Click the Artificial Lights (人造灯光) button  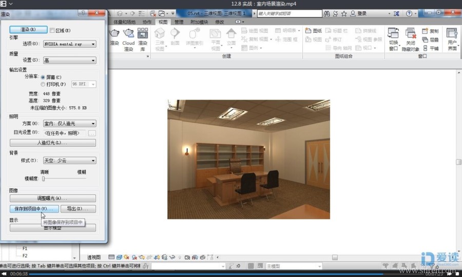(53, 143)
